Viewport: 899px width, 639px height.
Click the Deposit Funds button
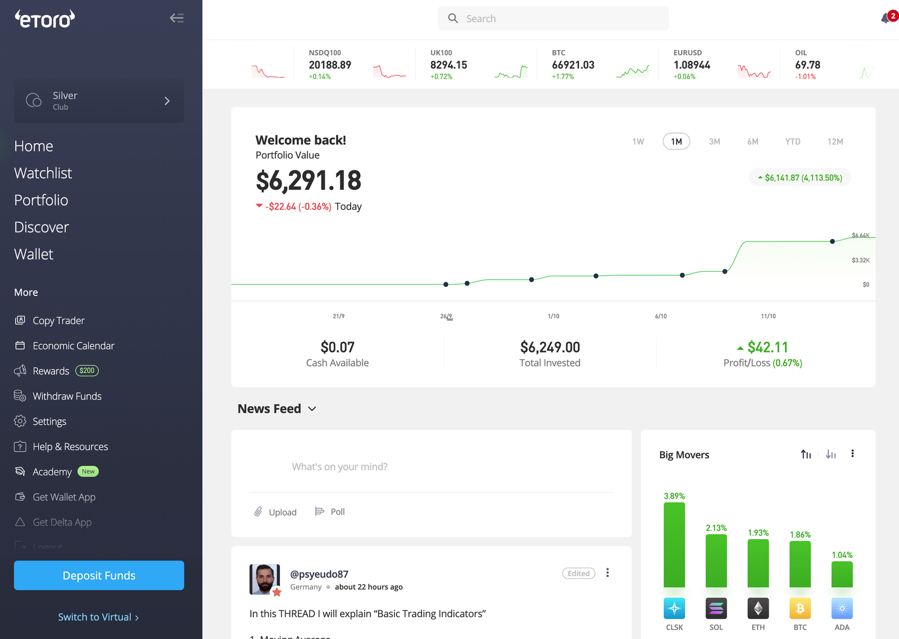98,575
